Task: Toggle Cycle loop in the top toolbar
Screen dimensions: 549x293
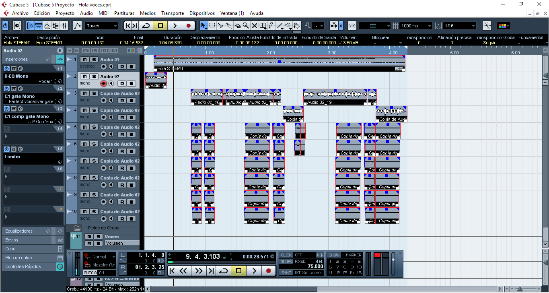Action: pyautogui.click(x=146, y=26)
